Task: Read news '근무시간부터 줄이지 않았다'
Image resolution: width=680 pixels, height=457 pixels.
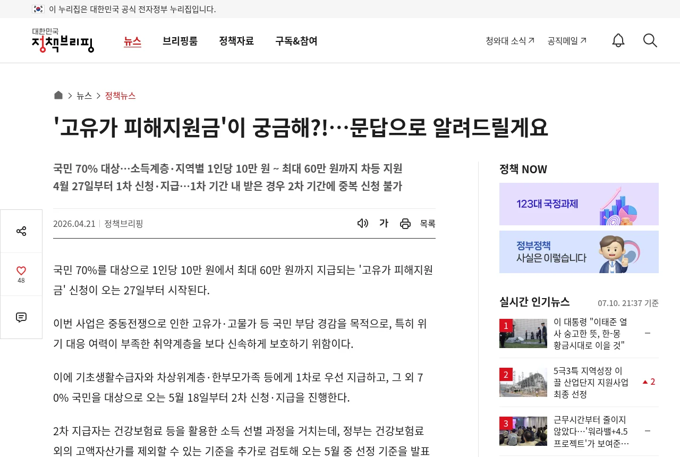Action: (x=591, y=431)
